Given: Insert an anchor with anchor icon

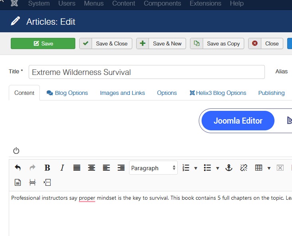Looking at the screenshot, I should 229,168.
